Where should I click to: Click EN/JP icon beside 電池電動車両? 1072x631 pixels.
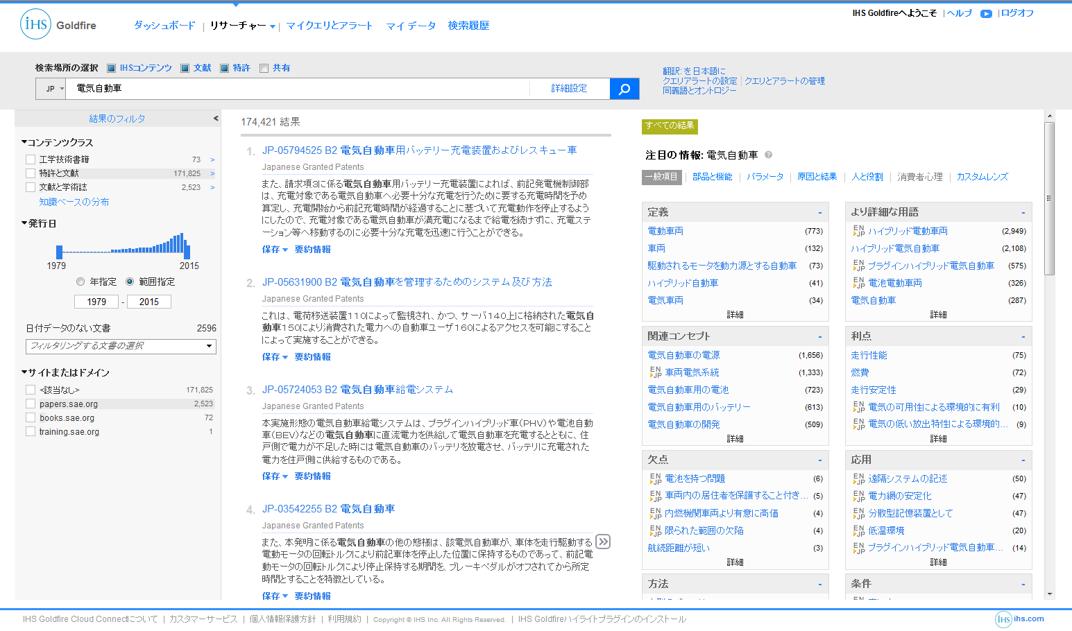pos(859,283)
